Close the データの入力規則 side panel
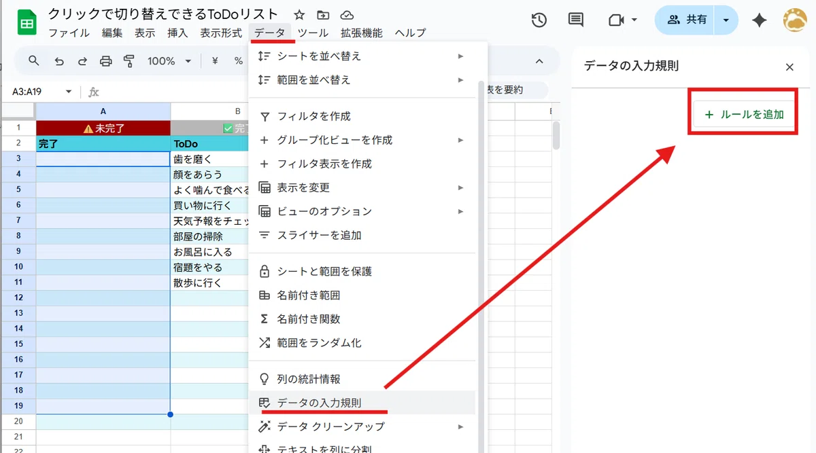 point(789,67)
